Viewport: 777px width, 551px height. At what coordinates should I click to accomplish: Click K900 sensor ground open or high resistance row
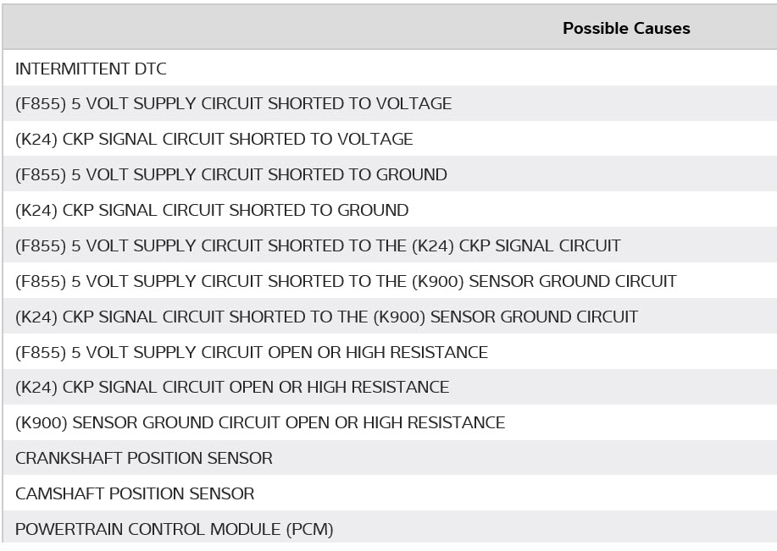pos(259,423)
